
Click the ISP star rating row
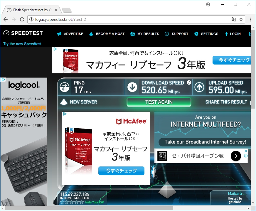pos(72,202)
